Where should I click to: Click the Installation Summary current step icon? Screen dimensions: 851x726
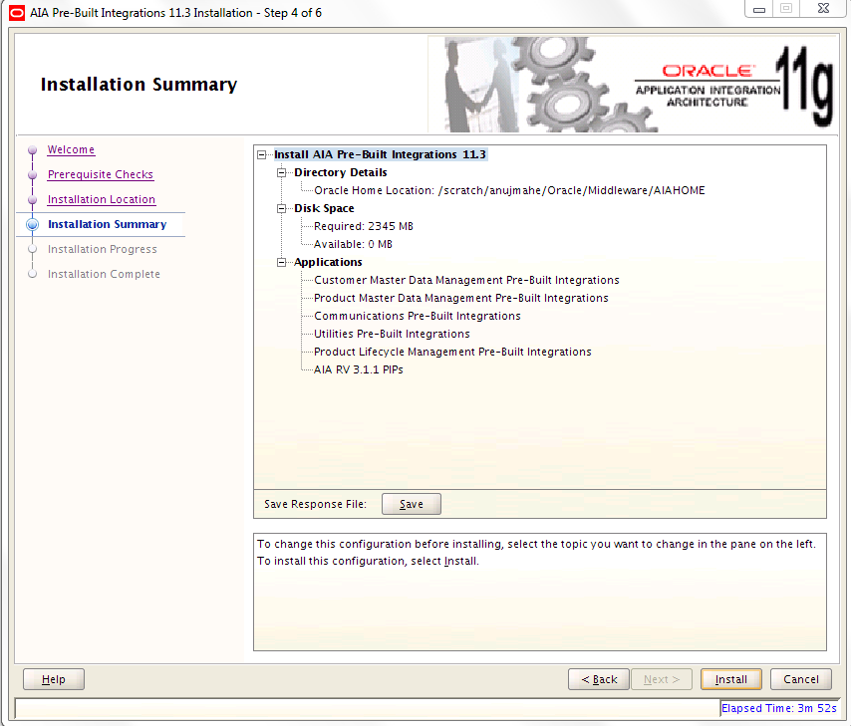tap(33, 224)
